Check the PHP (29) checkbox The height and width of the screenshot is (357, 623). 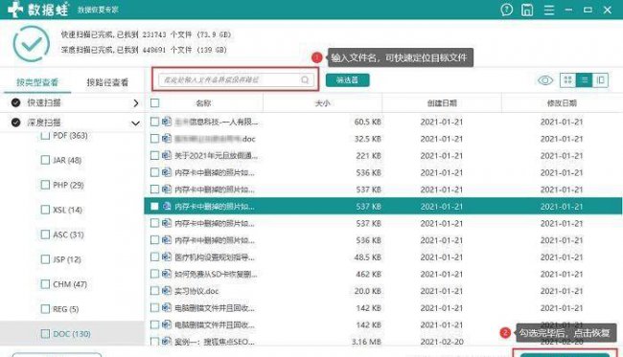45,185
